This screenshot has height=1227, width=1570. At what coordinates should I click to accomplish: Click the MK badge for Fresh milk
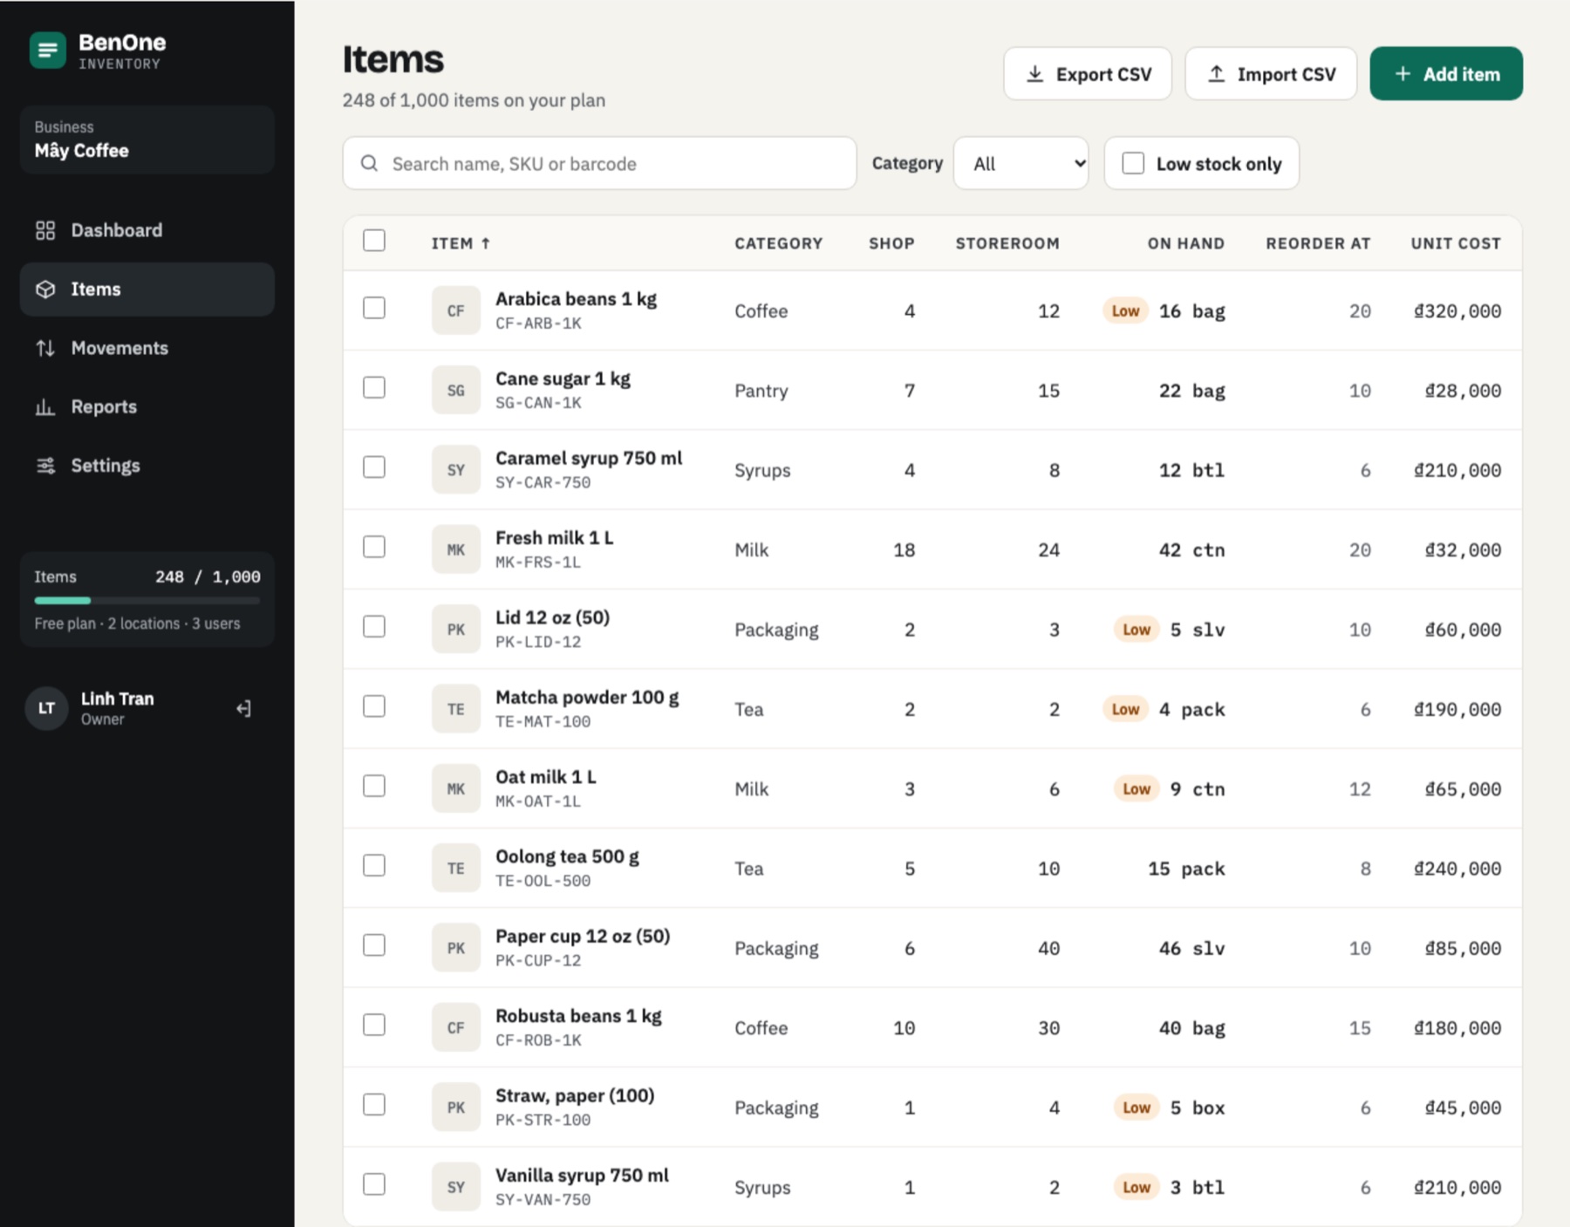coord(455,549)
